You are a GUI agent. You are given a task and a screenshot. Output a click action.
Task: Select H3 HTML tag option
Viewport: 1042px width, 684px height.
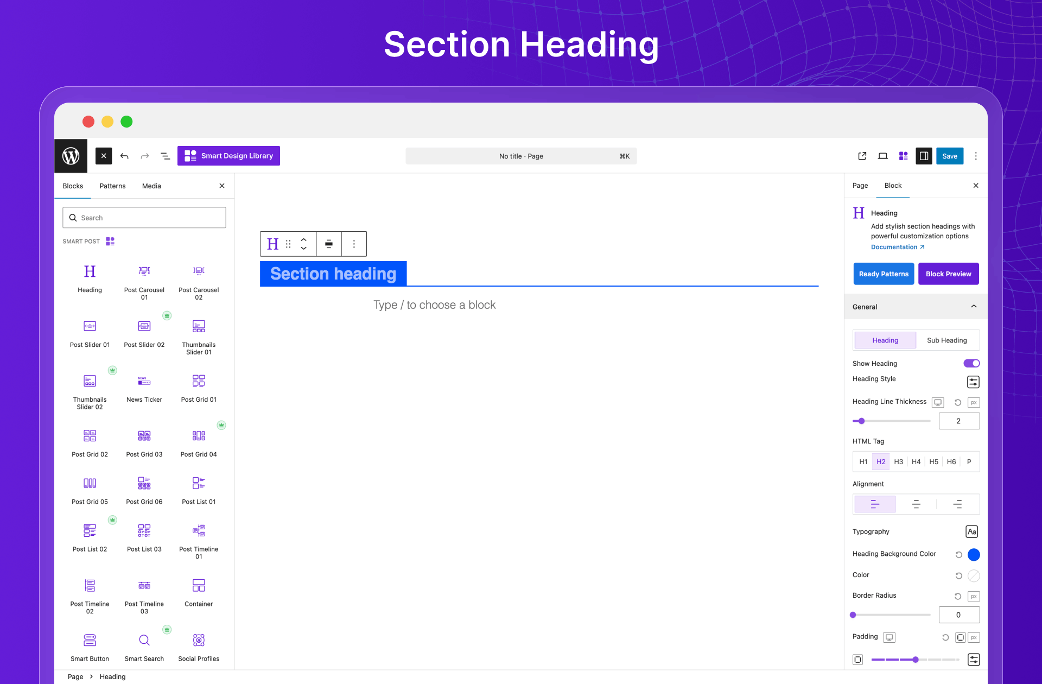tap(898, 461)
